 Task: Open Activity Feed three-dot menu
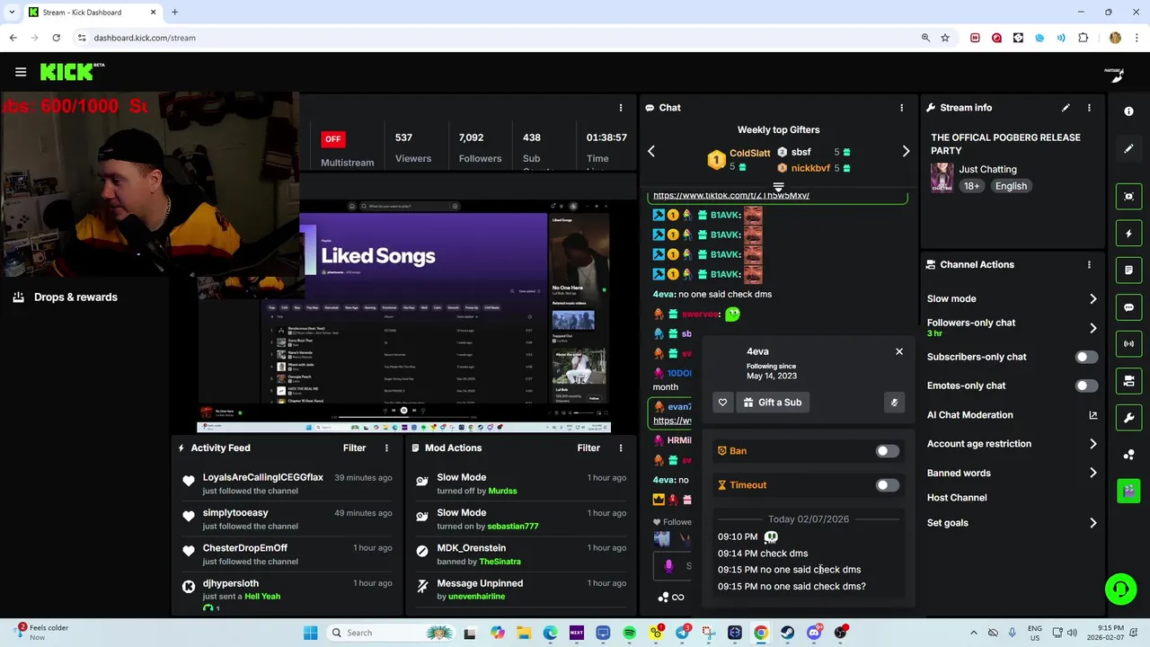coord(386,448)
